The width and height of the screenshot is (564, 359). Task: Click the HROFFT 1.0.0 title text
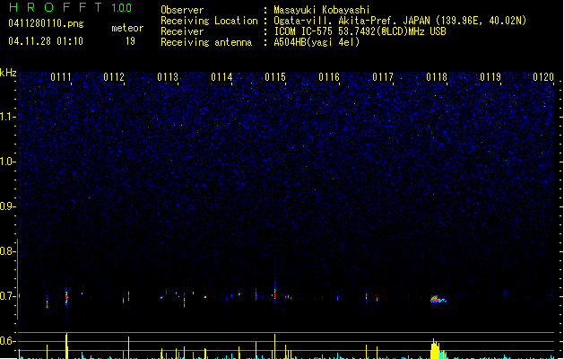[70, 7]
